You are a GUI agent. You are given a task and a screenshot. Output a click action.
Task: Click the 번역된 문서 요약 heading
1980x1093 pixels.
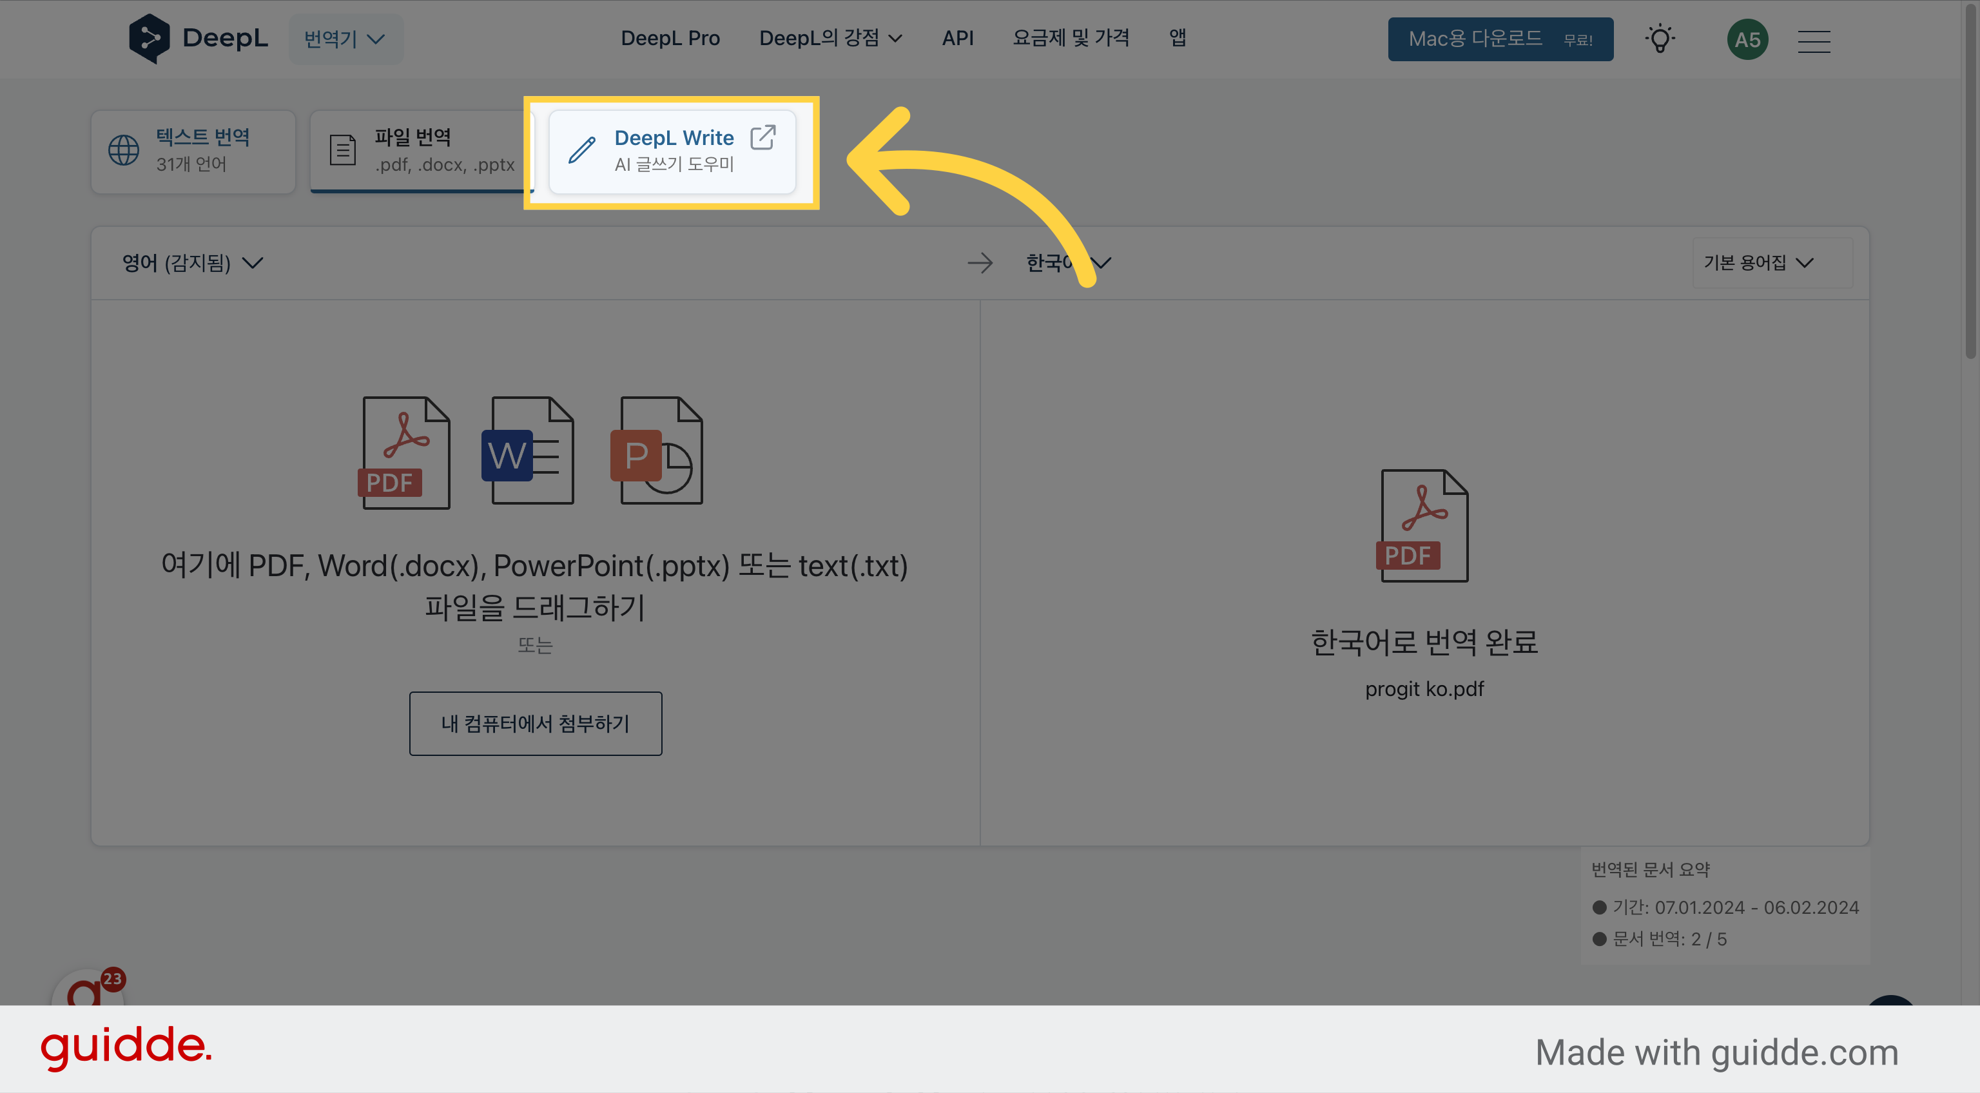point(1650,869)
